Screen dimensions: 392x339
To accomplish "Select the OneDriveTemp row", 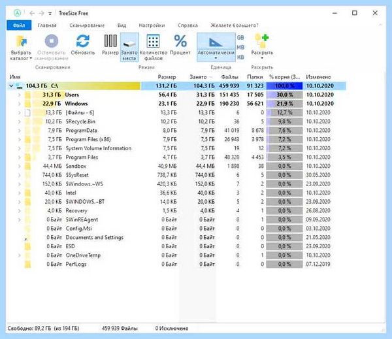I will pyautogui.click(x=175, y=255).
